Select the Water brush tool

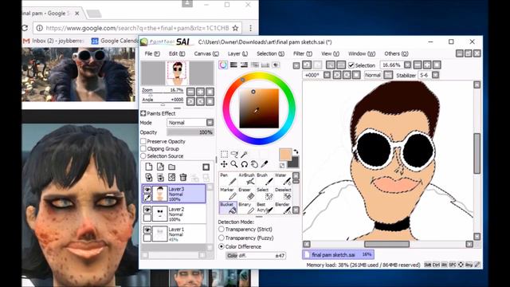tap(283, 179)
